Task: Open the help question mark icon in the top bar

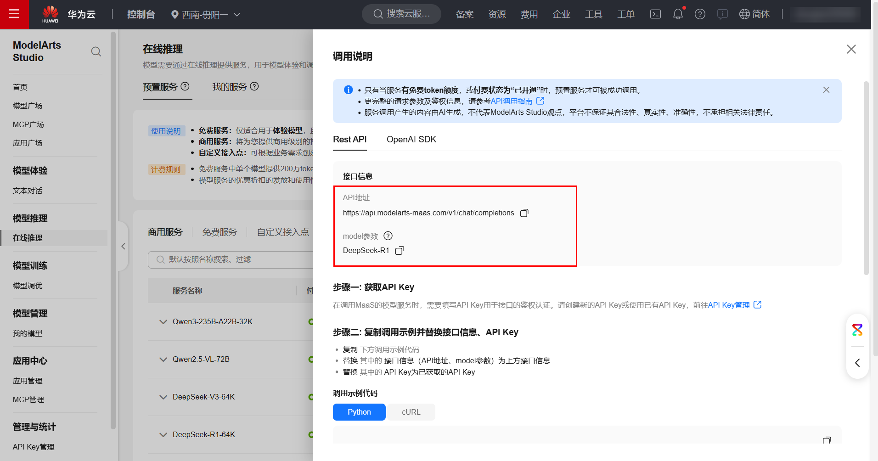Action: [x=700, y=14]
